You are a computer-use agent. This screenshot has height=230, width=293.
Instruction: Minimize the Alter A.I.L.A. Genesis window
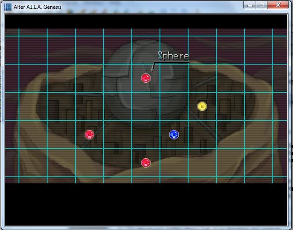[250, 5]
